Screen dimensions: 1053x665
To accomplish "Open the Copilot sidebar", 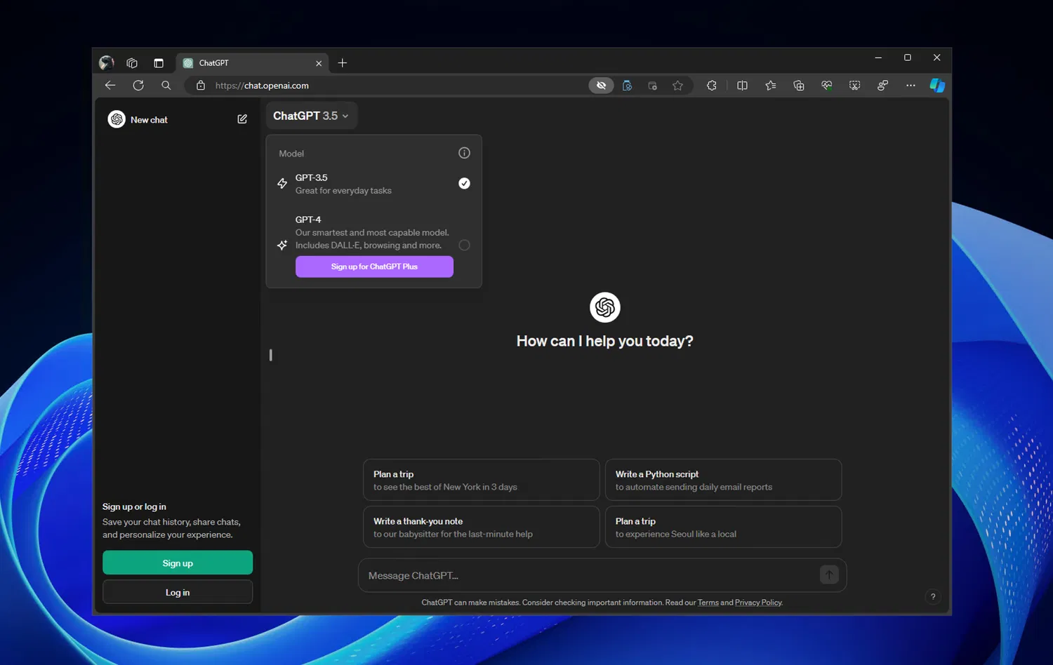I will click(937, 86).
